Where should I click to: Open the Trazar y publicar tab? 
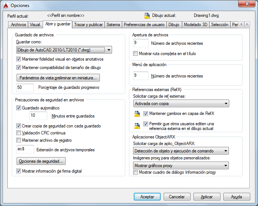point(88,25)
